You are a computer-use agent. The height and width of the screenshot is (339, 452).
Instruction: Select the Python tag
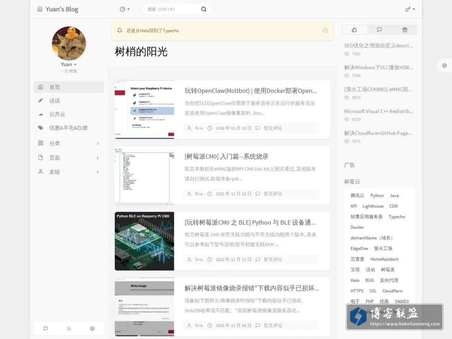coord(377,195)
